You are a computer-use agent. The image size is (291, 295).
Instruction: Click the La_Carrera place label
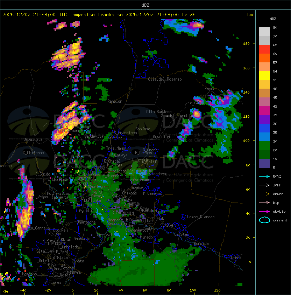39,228
